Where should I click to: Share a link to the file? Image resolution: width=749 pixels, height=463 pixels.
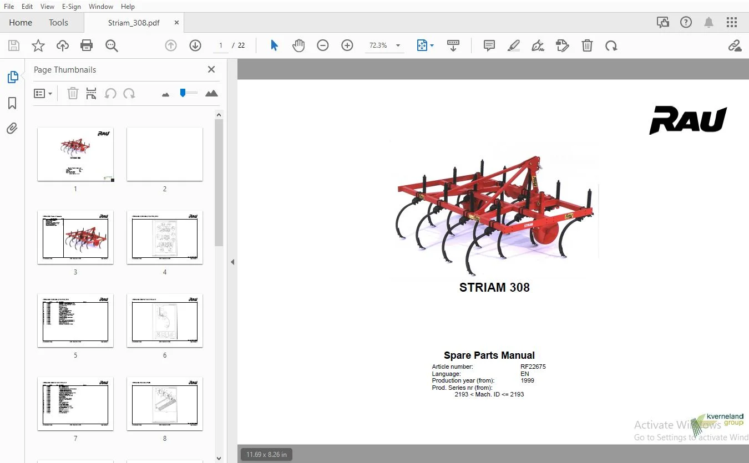[x=735, y=45]
